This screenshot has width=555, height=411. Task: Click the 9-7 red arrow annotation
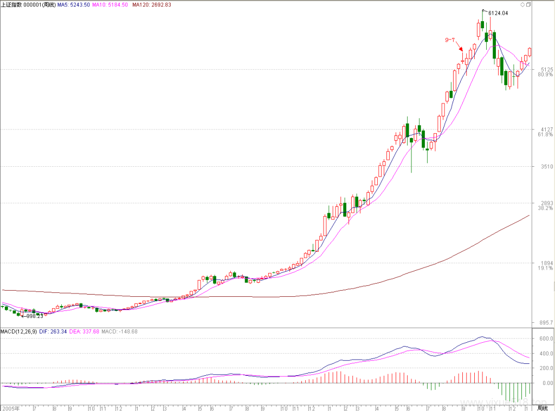[454, 44]
